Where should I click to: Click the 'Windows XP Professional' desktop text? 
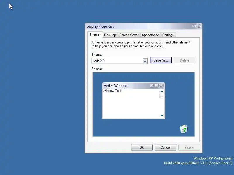click(213, 158)
